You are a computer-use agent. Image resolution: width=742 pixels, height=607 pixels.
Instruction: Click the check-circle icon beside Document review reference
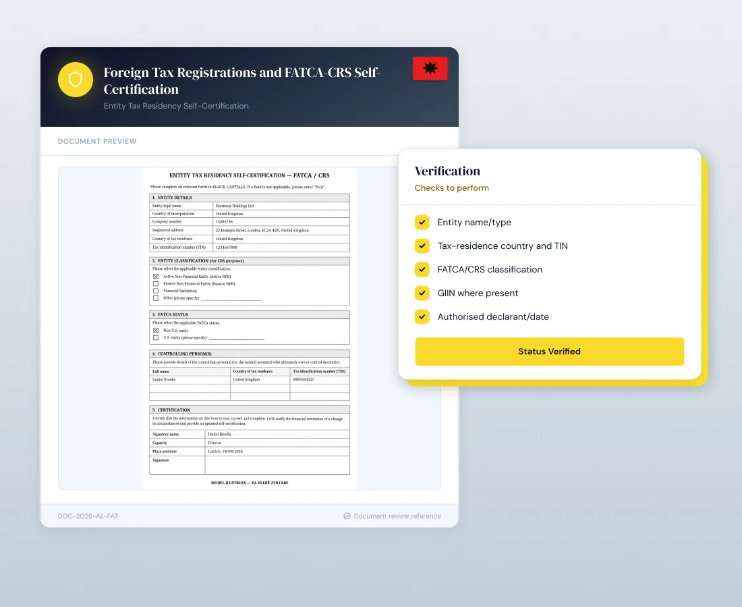[347, 516]
